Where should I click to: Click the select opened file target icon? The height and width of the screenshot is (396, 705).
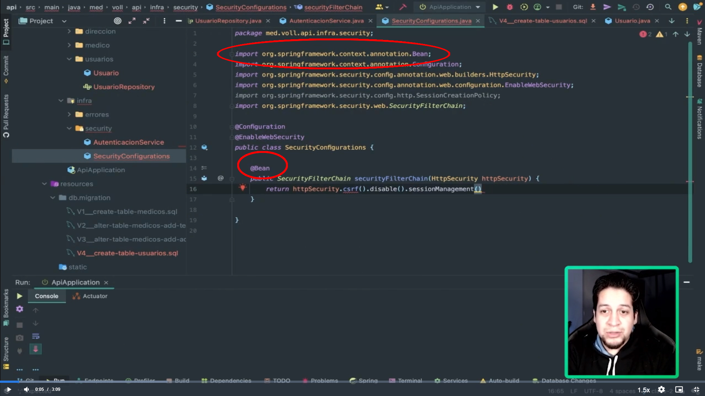(117, 21)
